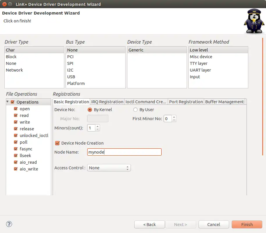Click the Node Name text field

tap(124, 152)
